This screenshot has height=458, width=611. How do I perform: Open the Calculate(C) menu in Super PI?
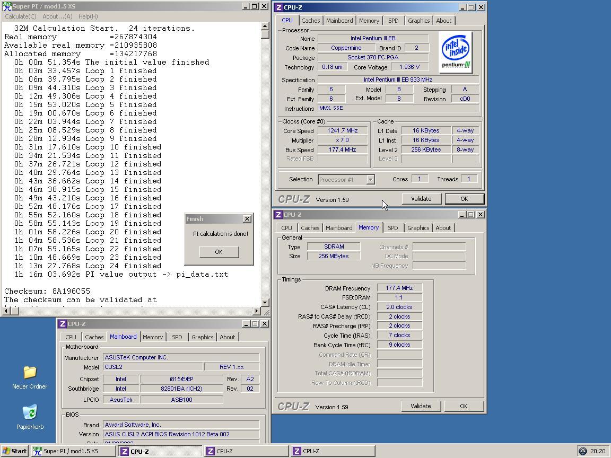point(21,16)
